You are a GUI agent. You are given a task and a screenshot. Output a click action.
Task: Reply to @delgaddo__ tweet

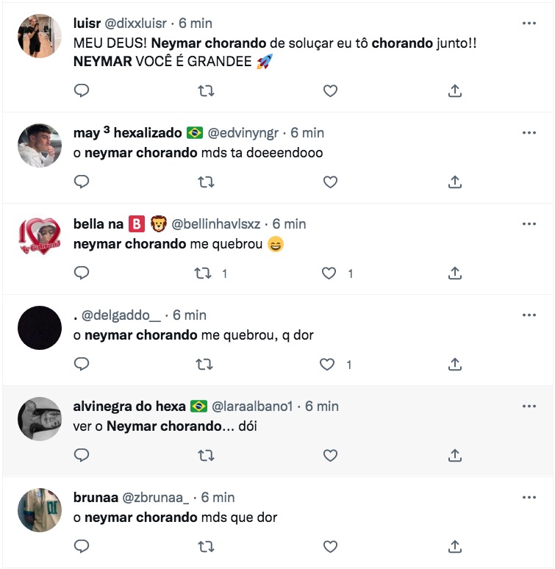(82, 364)
